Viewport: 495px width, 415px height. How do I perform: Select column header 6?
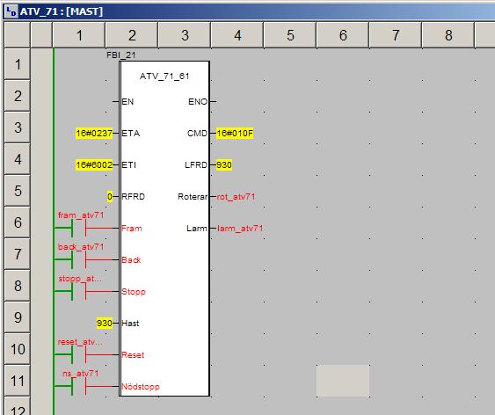[x=343, y=35]
